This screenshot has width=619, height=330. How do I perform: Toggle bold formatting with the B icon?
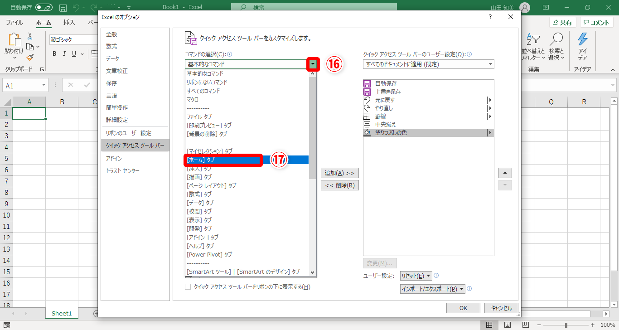click(54, 53)
